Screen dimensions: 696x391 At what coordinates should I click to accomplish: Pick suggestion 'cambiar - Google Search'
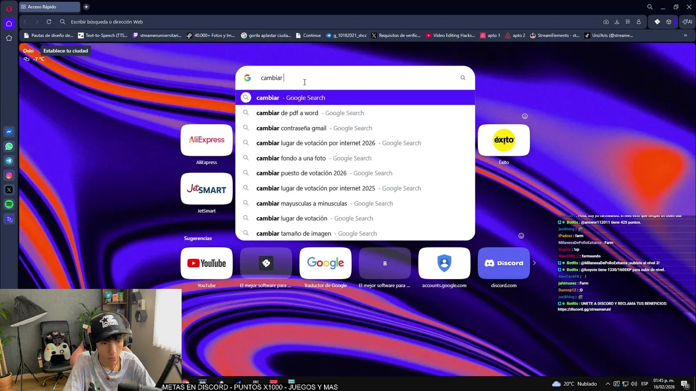click(x=355, y=98)
